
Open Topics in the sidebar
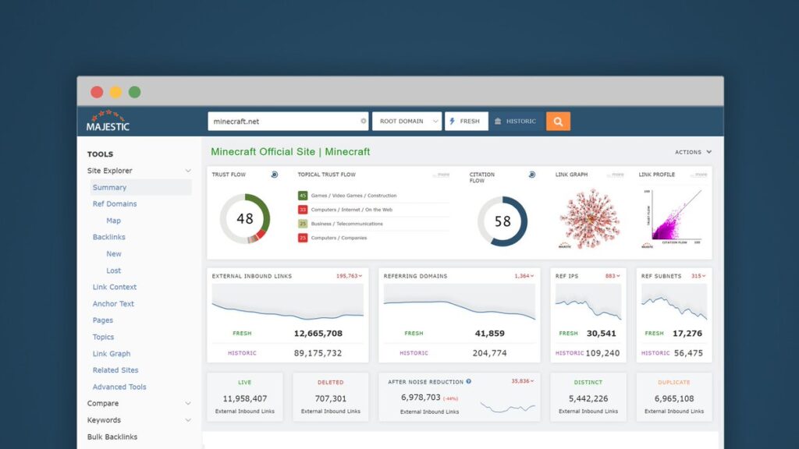103,337
